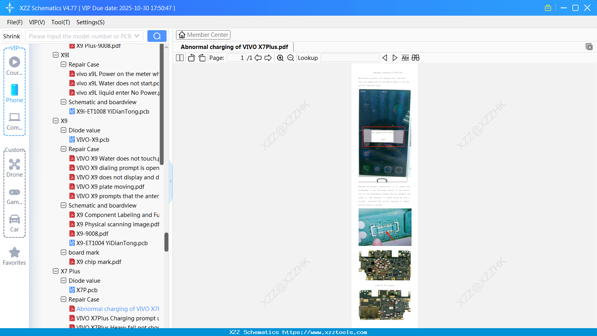Screen dimensions: 597x336
Task: Click the Page number input box
Action: pos(236,58)
